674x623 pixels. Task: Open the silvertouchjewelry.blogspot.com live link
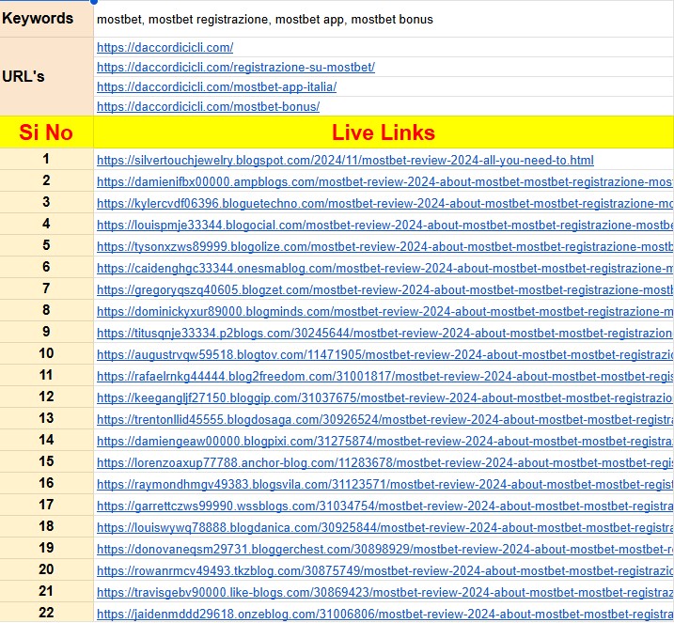pyautogui.click(x=345, y=161)
